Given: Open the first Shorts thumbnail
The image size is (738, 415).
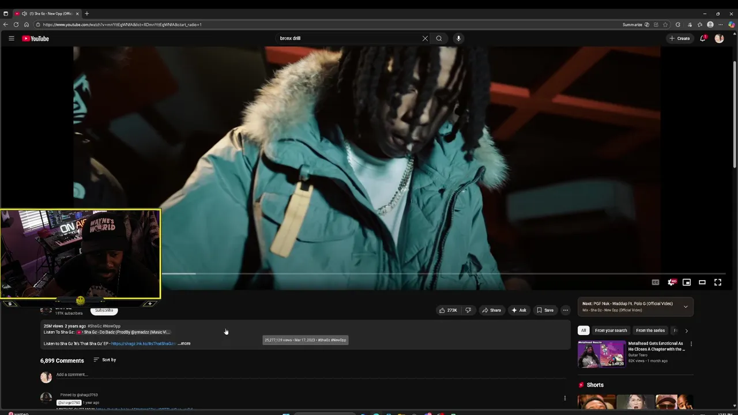Looking at the screenshot, I should pyautogui.click(x=597, y=402).
